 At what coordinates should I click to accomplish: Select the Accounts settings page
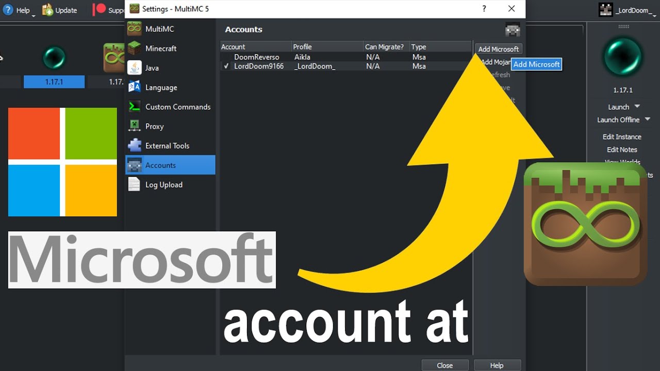coord(170,165)
